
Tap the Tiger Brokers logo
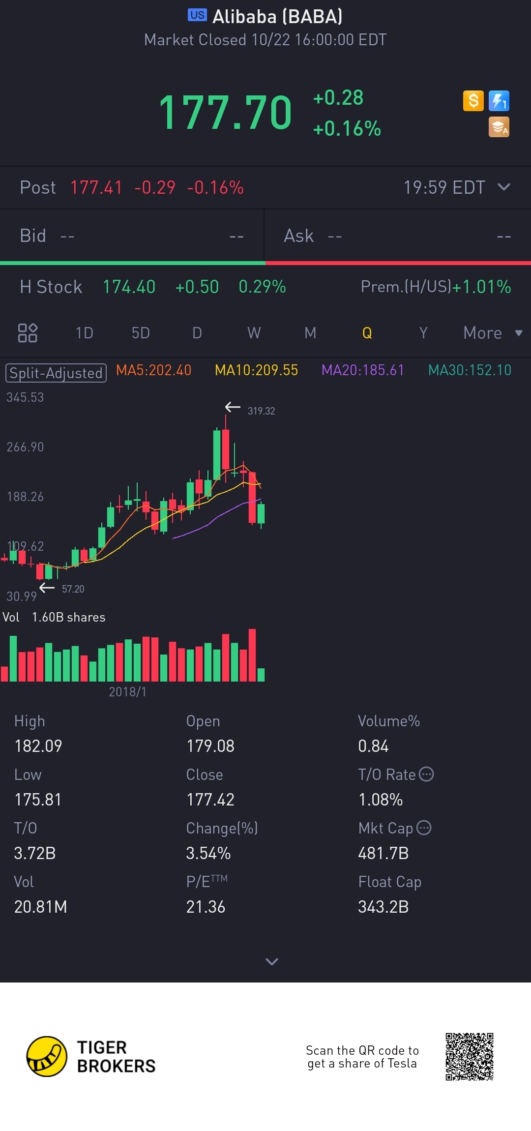tap(91, 1056)
